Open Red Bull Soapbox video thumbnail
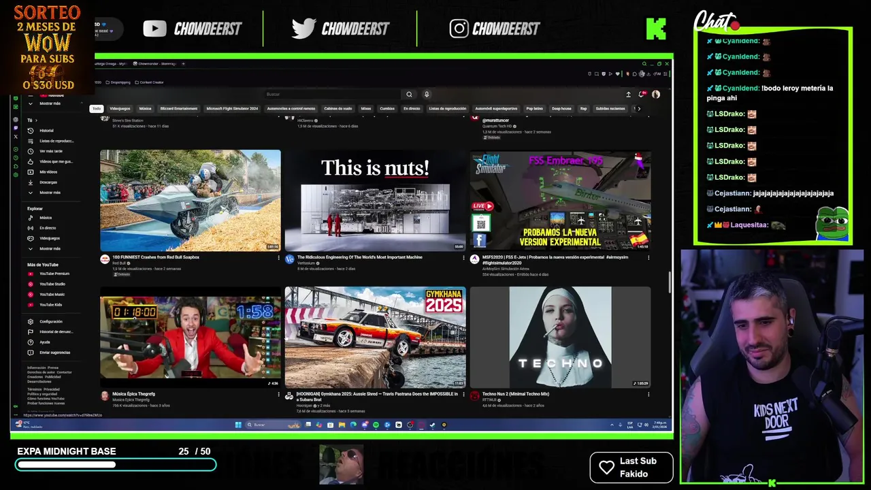871x490 pixels. tap(190, 201)
